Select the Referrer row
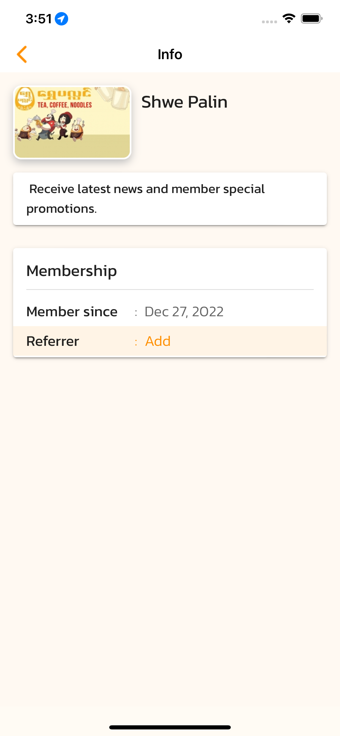340x736 pixels. [x=170, y=341]
